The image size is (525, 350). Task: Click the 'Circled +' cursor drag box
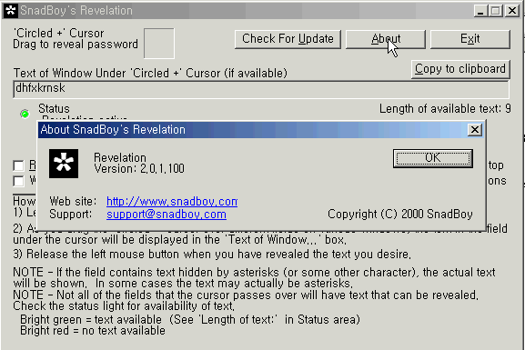[x=158, y=44]
